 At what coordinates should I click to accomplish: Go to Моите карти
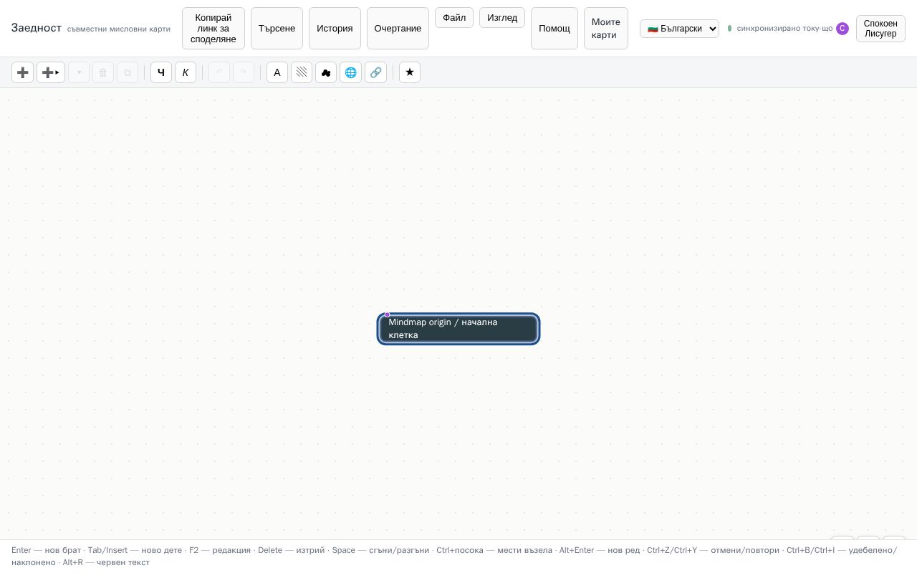click(606, 29)
